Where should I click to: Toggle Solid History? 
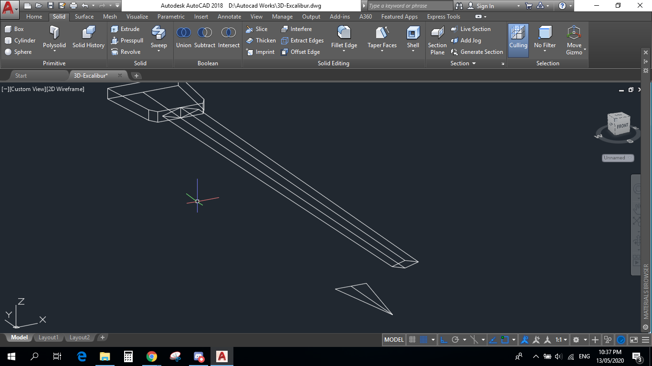pos(88,37)
